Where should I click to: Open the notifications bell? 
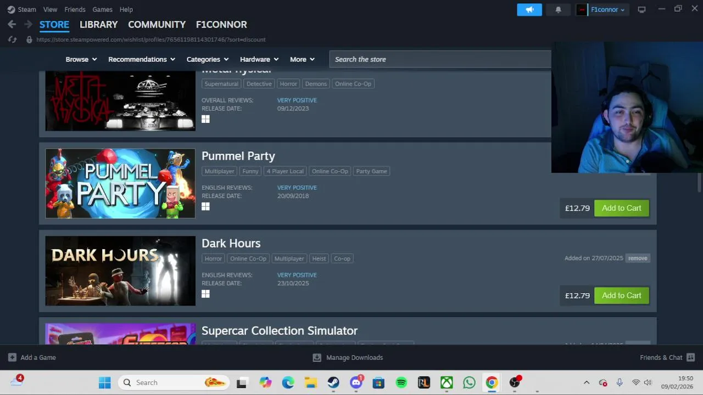[x=558, y=9]
